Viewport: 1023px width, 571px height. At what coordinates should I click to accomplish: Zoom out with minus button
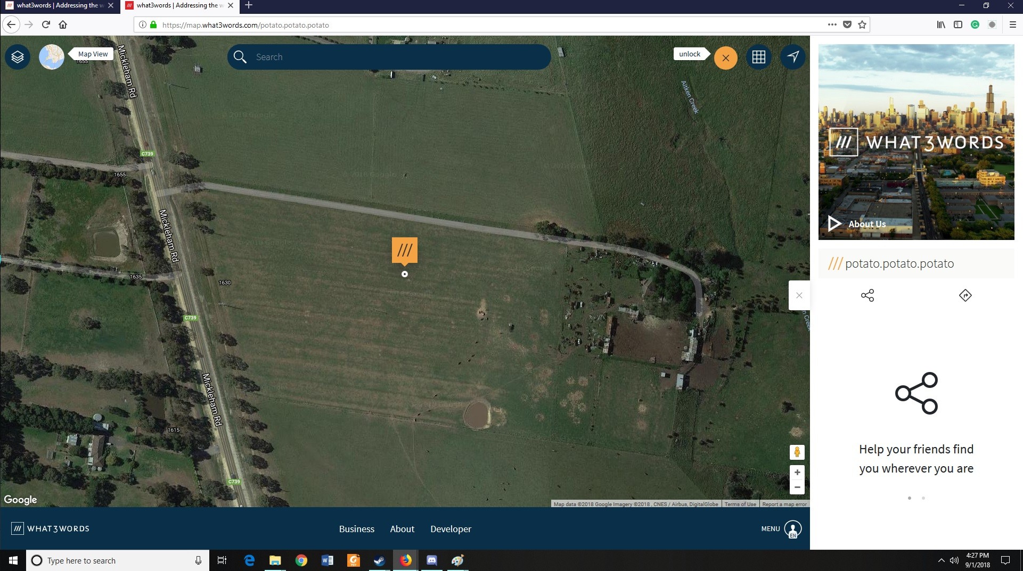[797, 487]
